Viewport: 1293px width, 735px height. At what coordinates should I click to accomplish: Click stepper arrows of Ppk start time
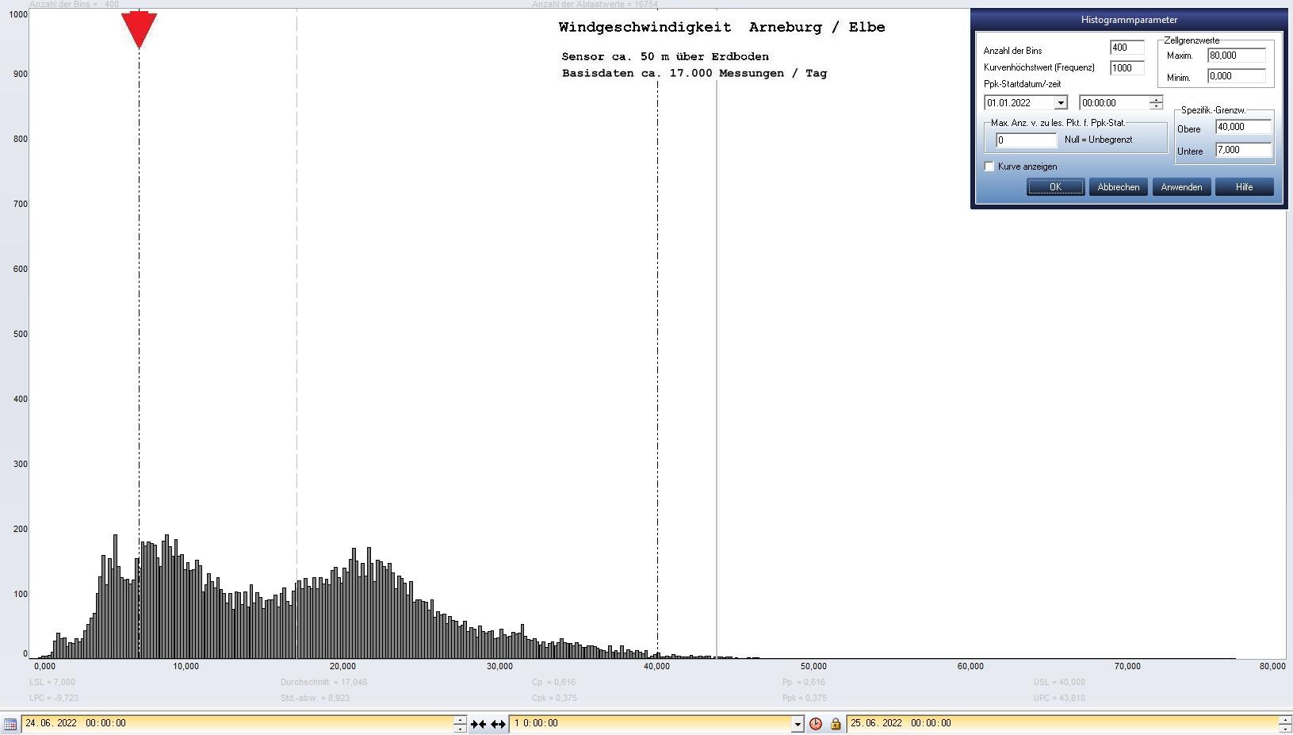click(x=1156, y=102)
